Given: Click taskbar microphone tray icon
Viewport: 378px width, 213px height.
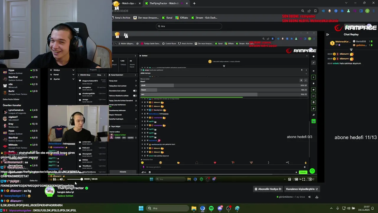Looking at the screenshot, I should point(338,208).
